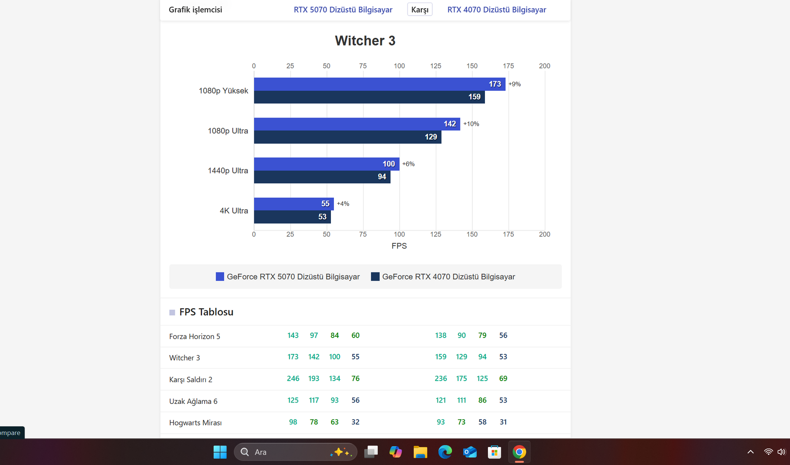Click the dark navy RTX 4070 legend swatch
The height and width of the screenshot is (465, 790).
pyautogui.click(x=375, y=276)
